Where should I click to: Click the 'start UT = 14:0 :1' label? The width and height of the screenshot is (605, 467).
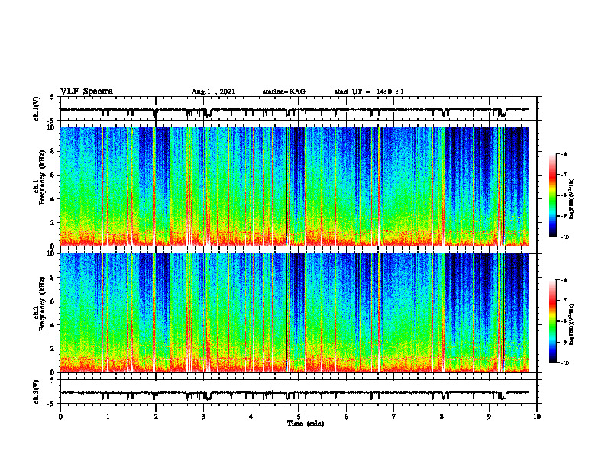tap(369, 92)
